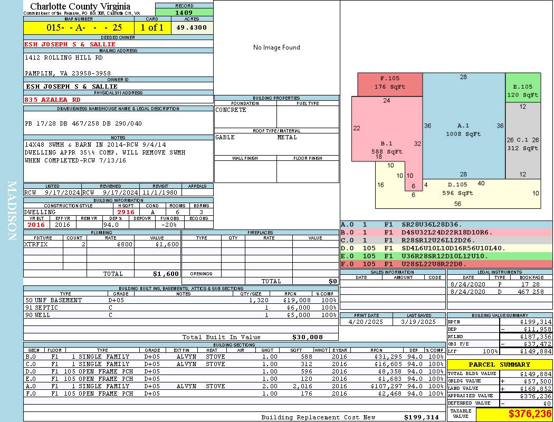Select the acres value 49.4300
This screenshot has width=554, height=422.
coord(192,27)
